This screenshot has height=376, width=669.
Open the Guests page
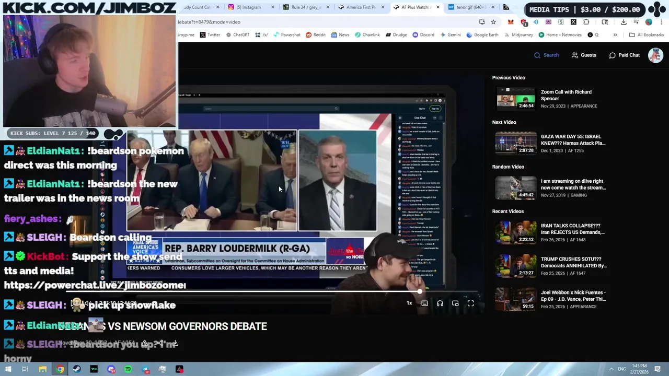[x=584, y=55]
